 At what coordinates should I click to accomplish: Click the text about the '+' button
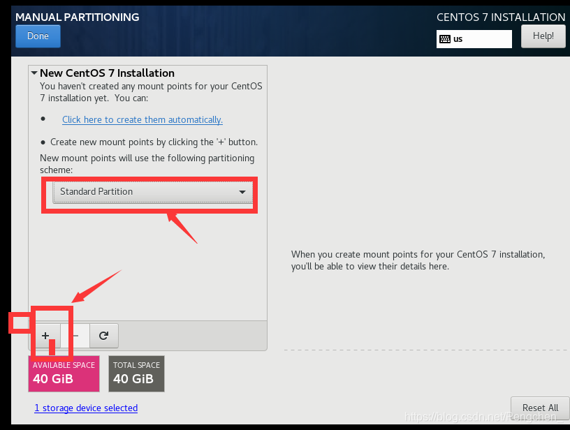tap(154, 142)
